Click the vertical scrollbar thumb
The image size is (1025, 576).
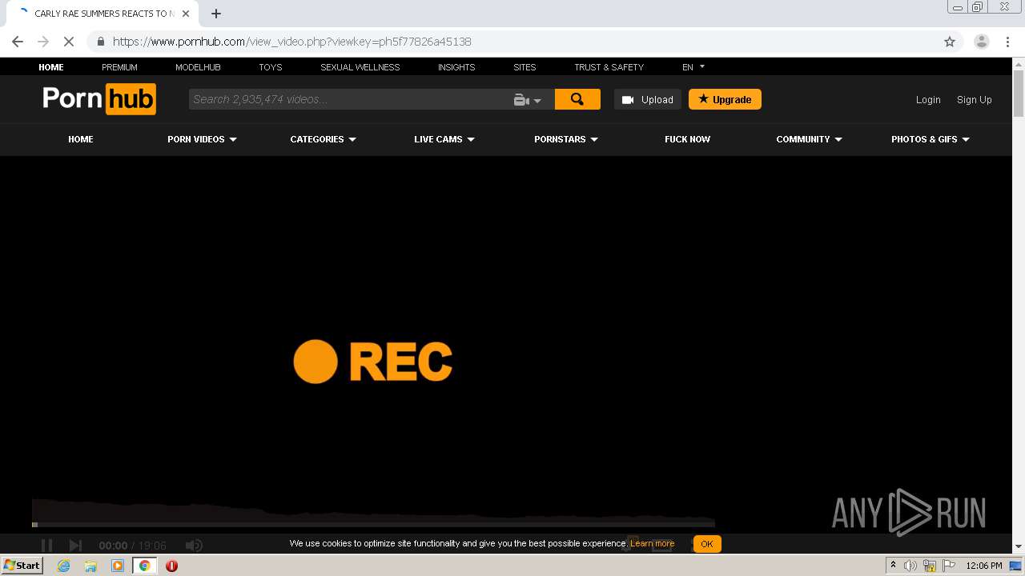tap(1019, 94)
